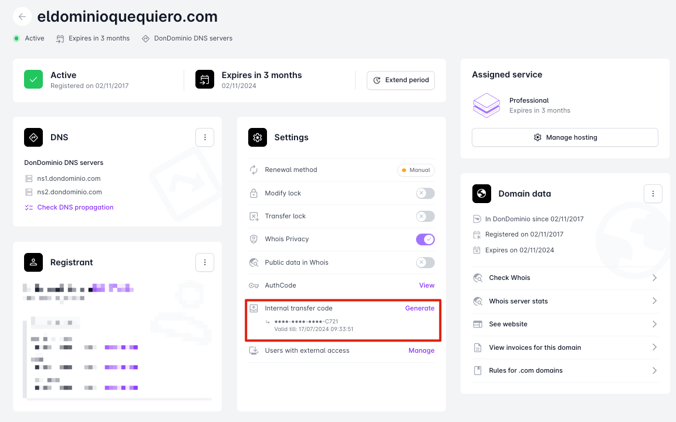Image resolution: width=676 pixels, height=422 pixels.
Task: Click the Settings gear icon
Action: [258, 137]
